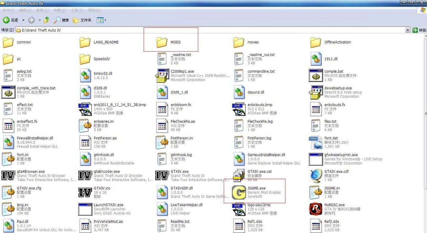
Task: Select LaunchGTAIV.exe icon
Action: (85, 209)
